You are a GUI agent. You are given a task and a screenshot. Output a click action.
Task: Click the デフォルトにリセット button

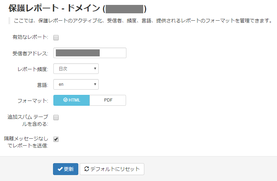point(112,169)
